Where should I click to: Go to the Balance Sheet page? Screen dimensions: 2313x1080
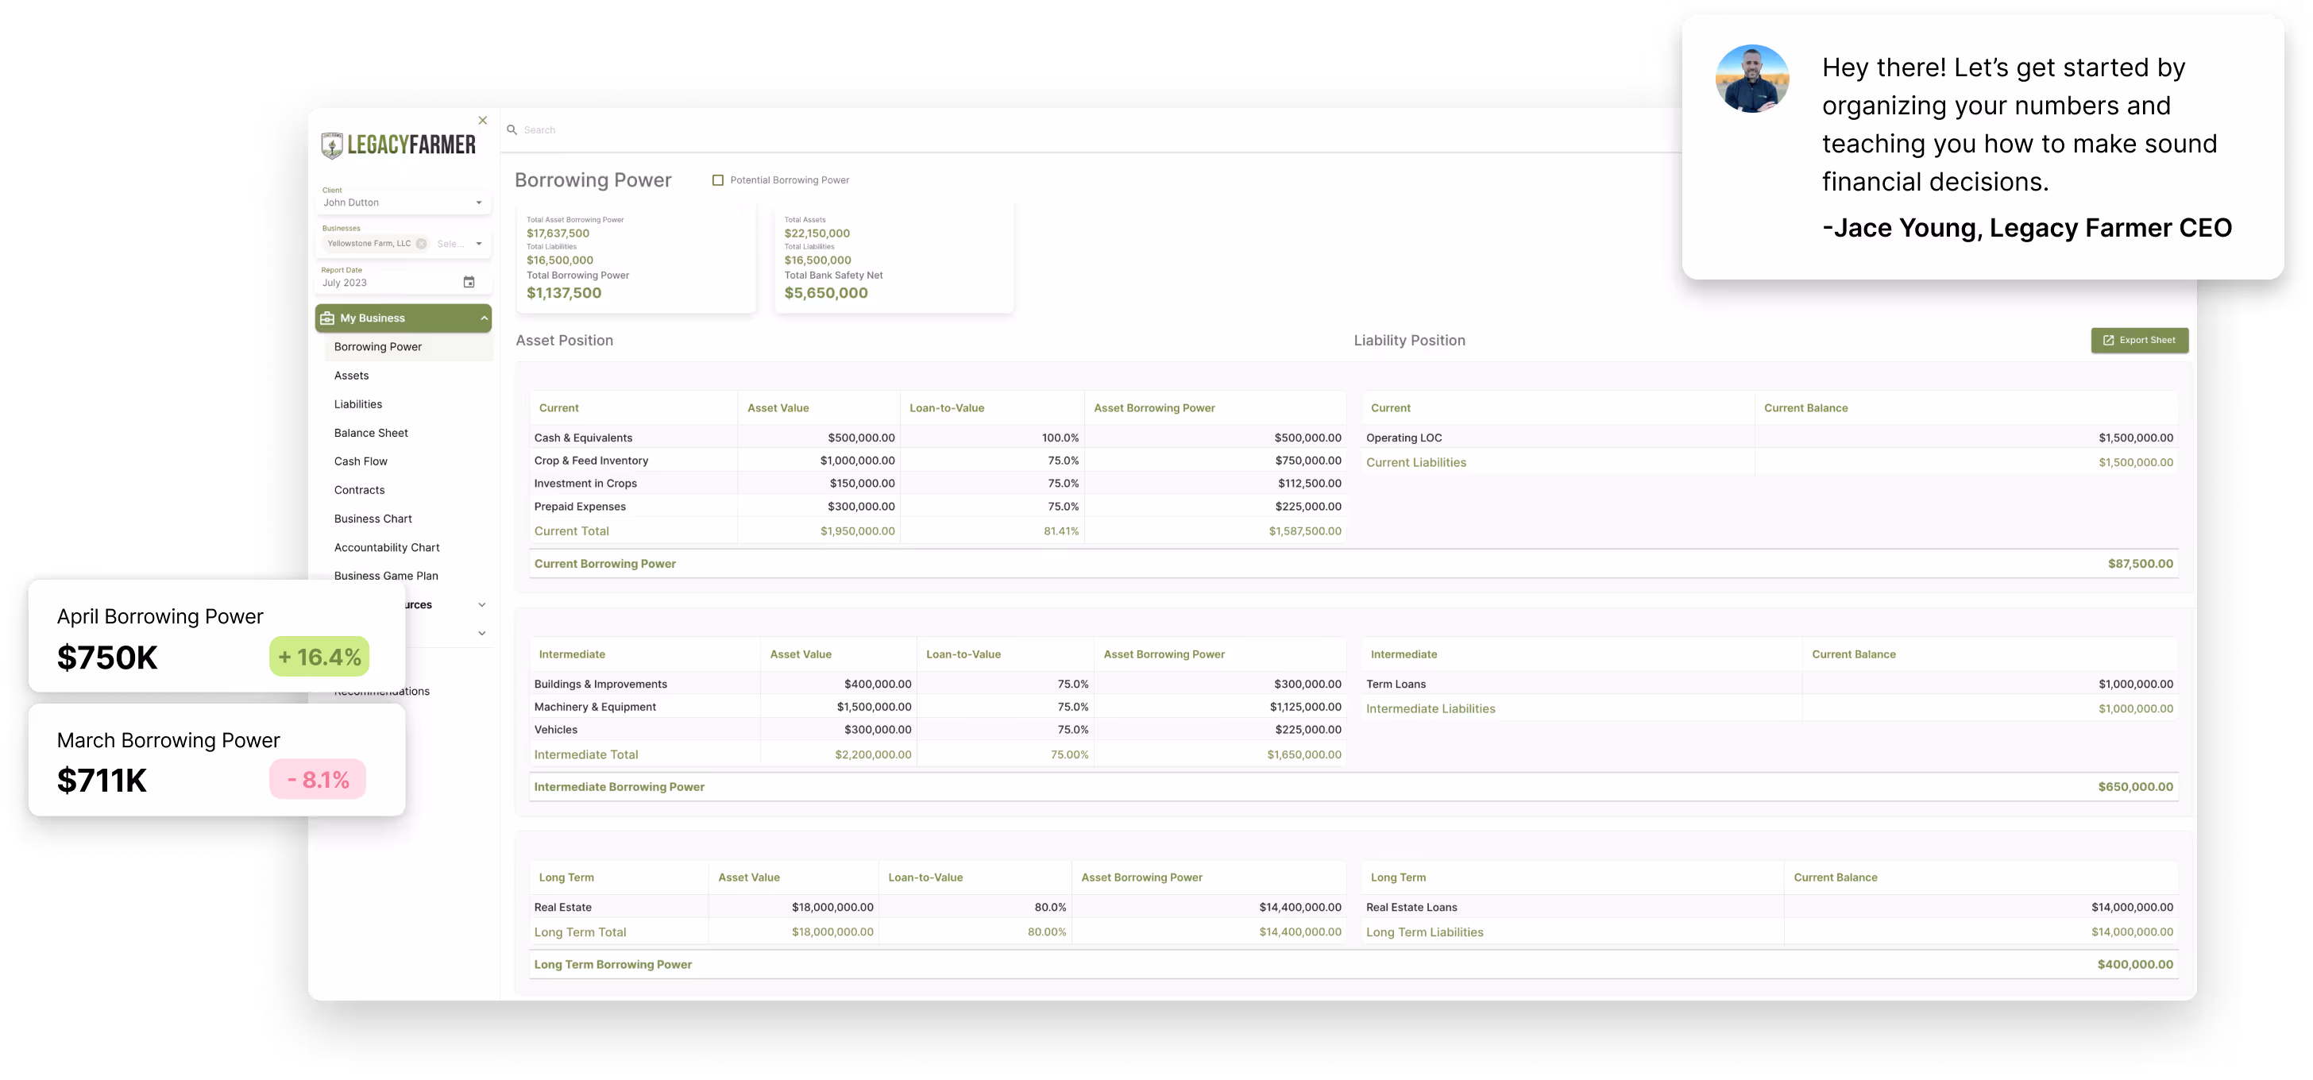(x=371, y=433)
